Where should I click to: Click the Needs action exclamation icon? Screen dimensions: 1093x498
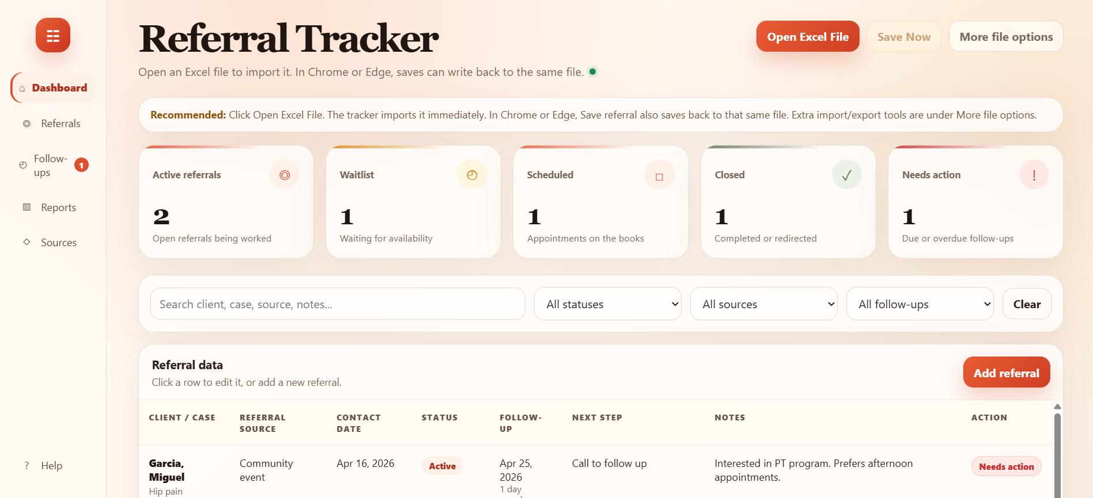click(x=1034, y=175)
